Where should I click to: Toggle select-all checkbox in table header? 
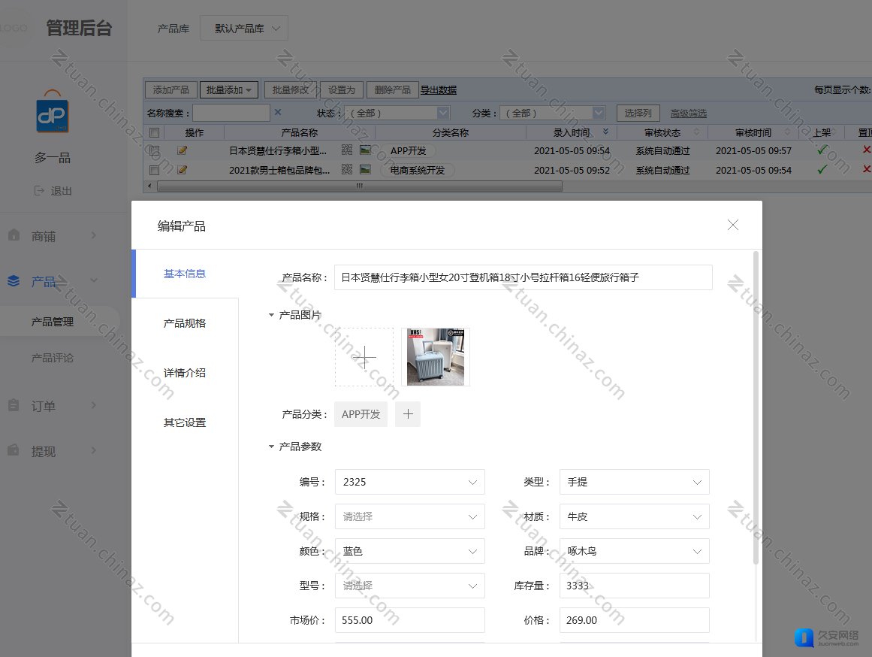(155, 132)
